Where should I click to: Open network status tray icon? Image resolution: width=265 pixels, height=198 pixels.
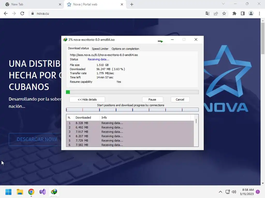coord(228,192)
